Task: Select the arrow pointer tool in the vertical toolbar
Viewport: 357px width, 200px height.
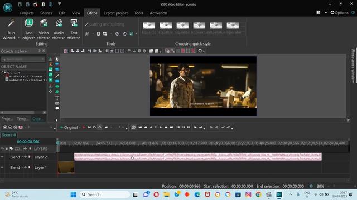Action: pos(57,59)
